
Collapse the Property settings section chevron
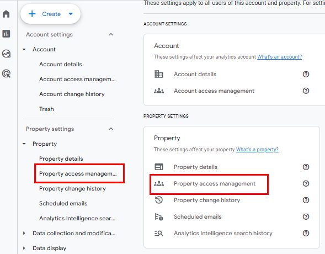click(111, 129)
